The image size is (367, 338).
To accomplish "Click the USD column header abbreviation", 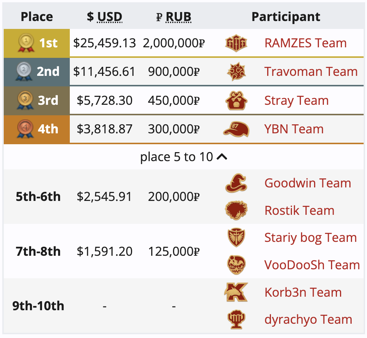I will point(110,17).
